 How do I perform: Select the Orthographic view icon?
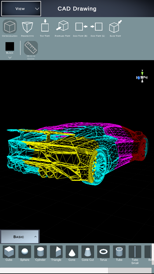point(10,26)
